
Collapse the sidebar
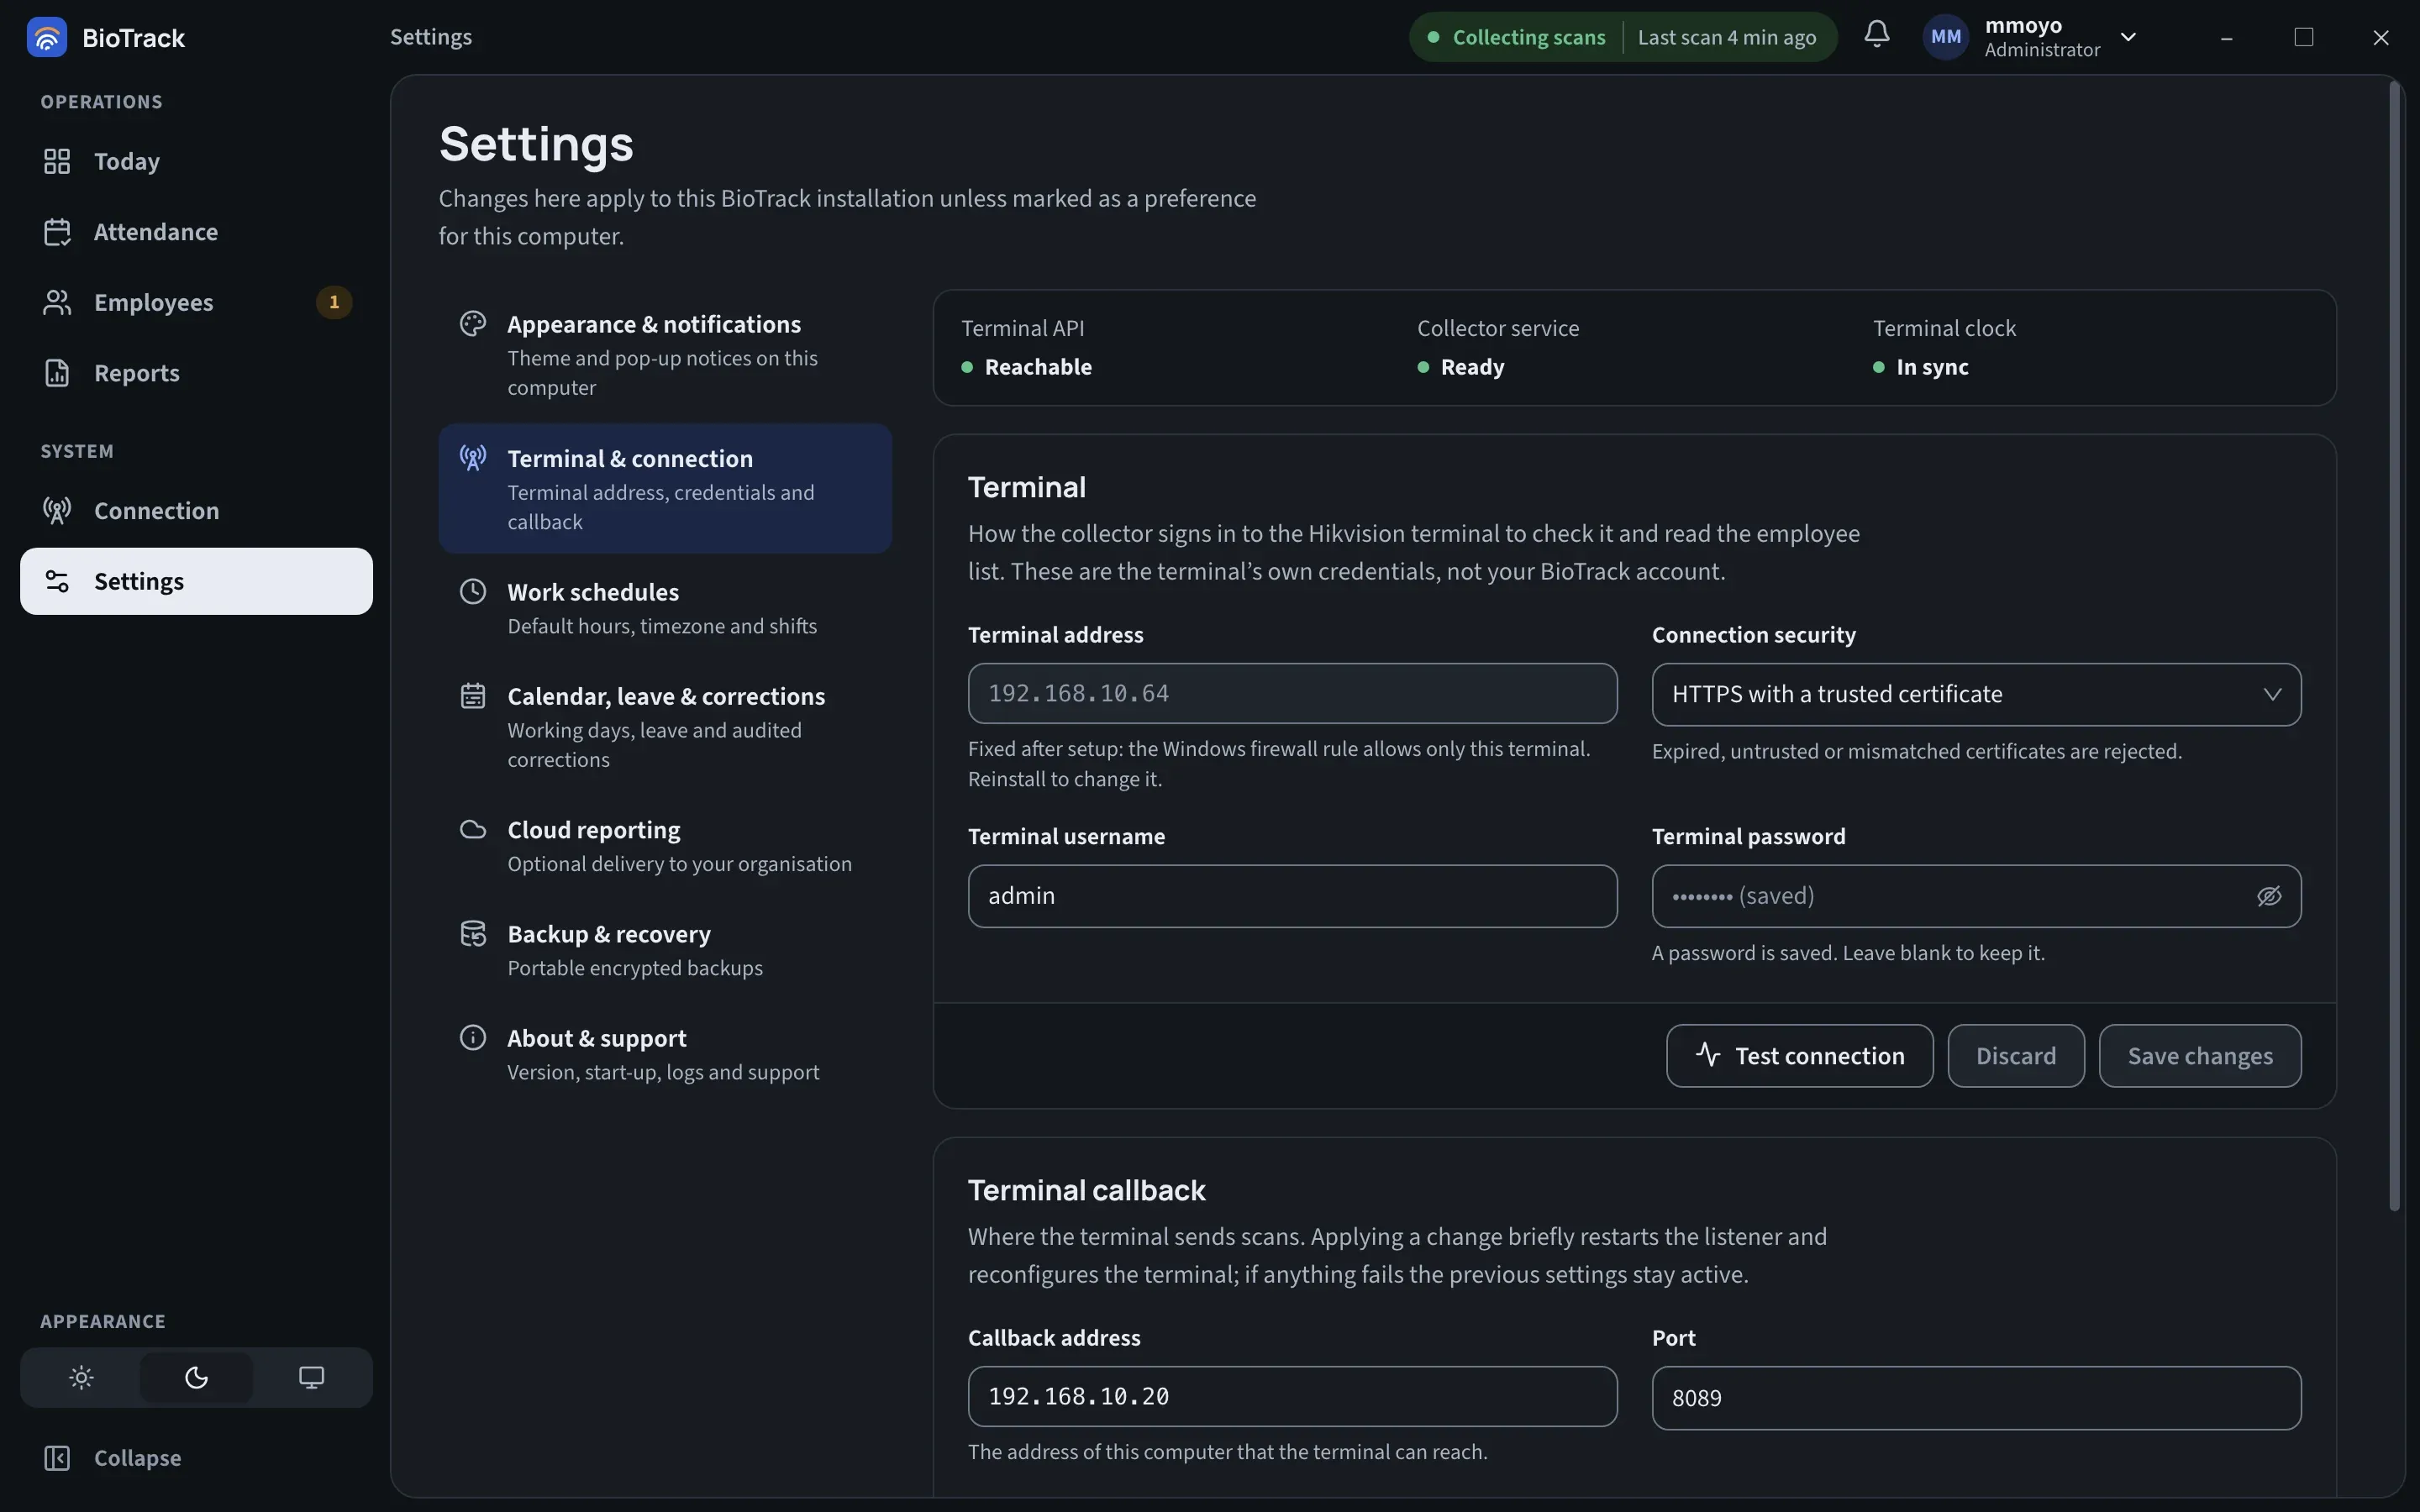[196, 1458]
